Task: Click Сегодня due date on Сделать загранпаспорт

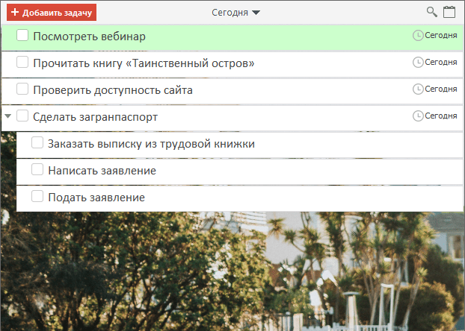Action: click(441, 116)
